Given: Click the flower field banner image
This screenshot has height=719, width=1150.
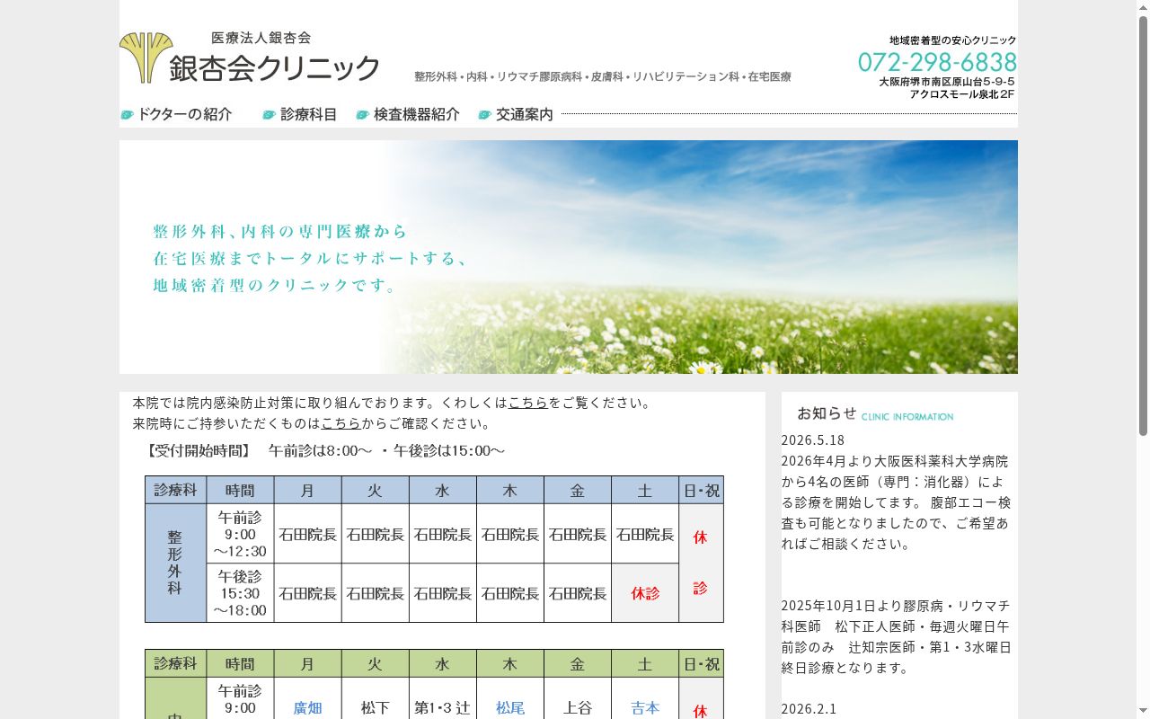Looking at the screenshot, I should (x=569, y=257).
